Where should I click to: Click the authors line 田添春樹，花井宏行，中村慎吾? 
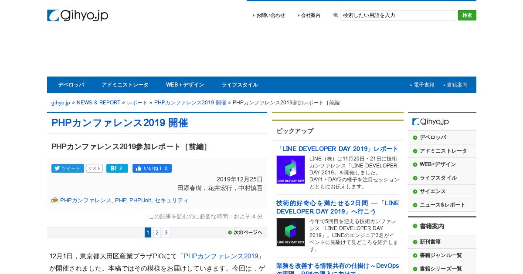coord(220,188)
